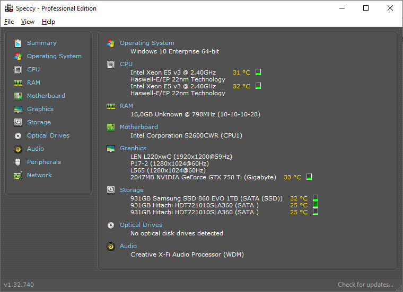
Task: Click the v1.32.740 version label
Action: click(19, 285)
